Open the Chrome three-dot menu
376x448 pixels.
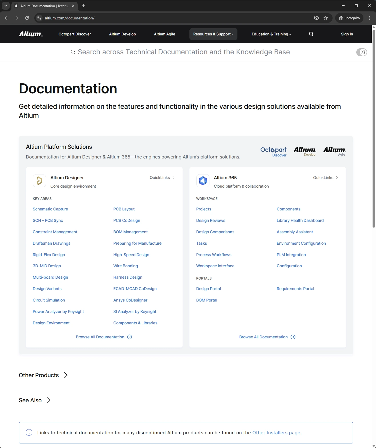[x=370, y=18]
